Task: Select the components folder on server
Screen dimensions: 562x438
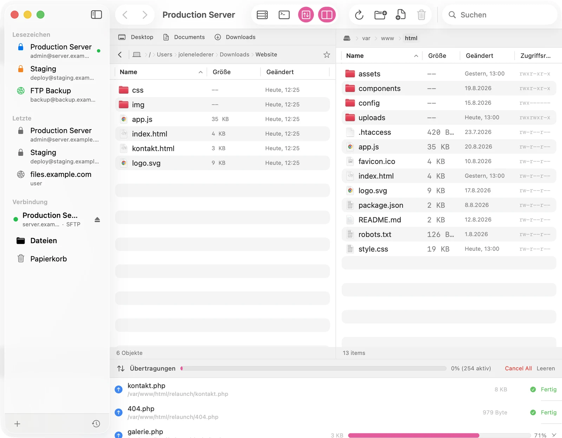Action: coord(449,88)
